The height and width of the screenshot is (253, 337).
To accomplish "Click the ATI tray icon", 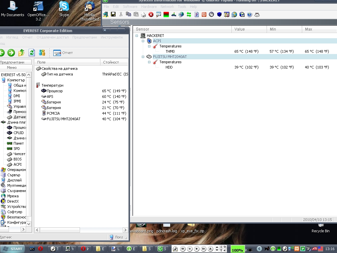I will pyautogui.click(x=315, y=249).
